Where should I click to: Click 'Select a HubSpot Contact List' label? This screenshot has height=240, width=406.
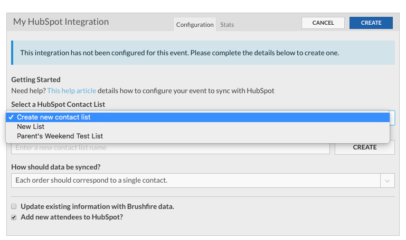[x=58, y=104]
